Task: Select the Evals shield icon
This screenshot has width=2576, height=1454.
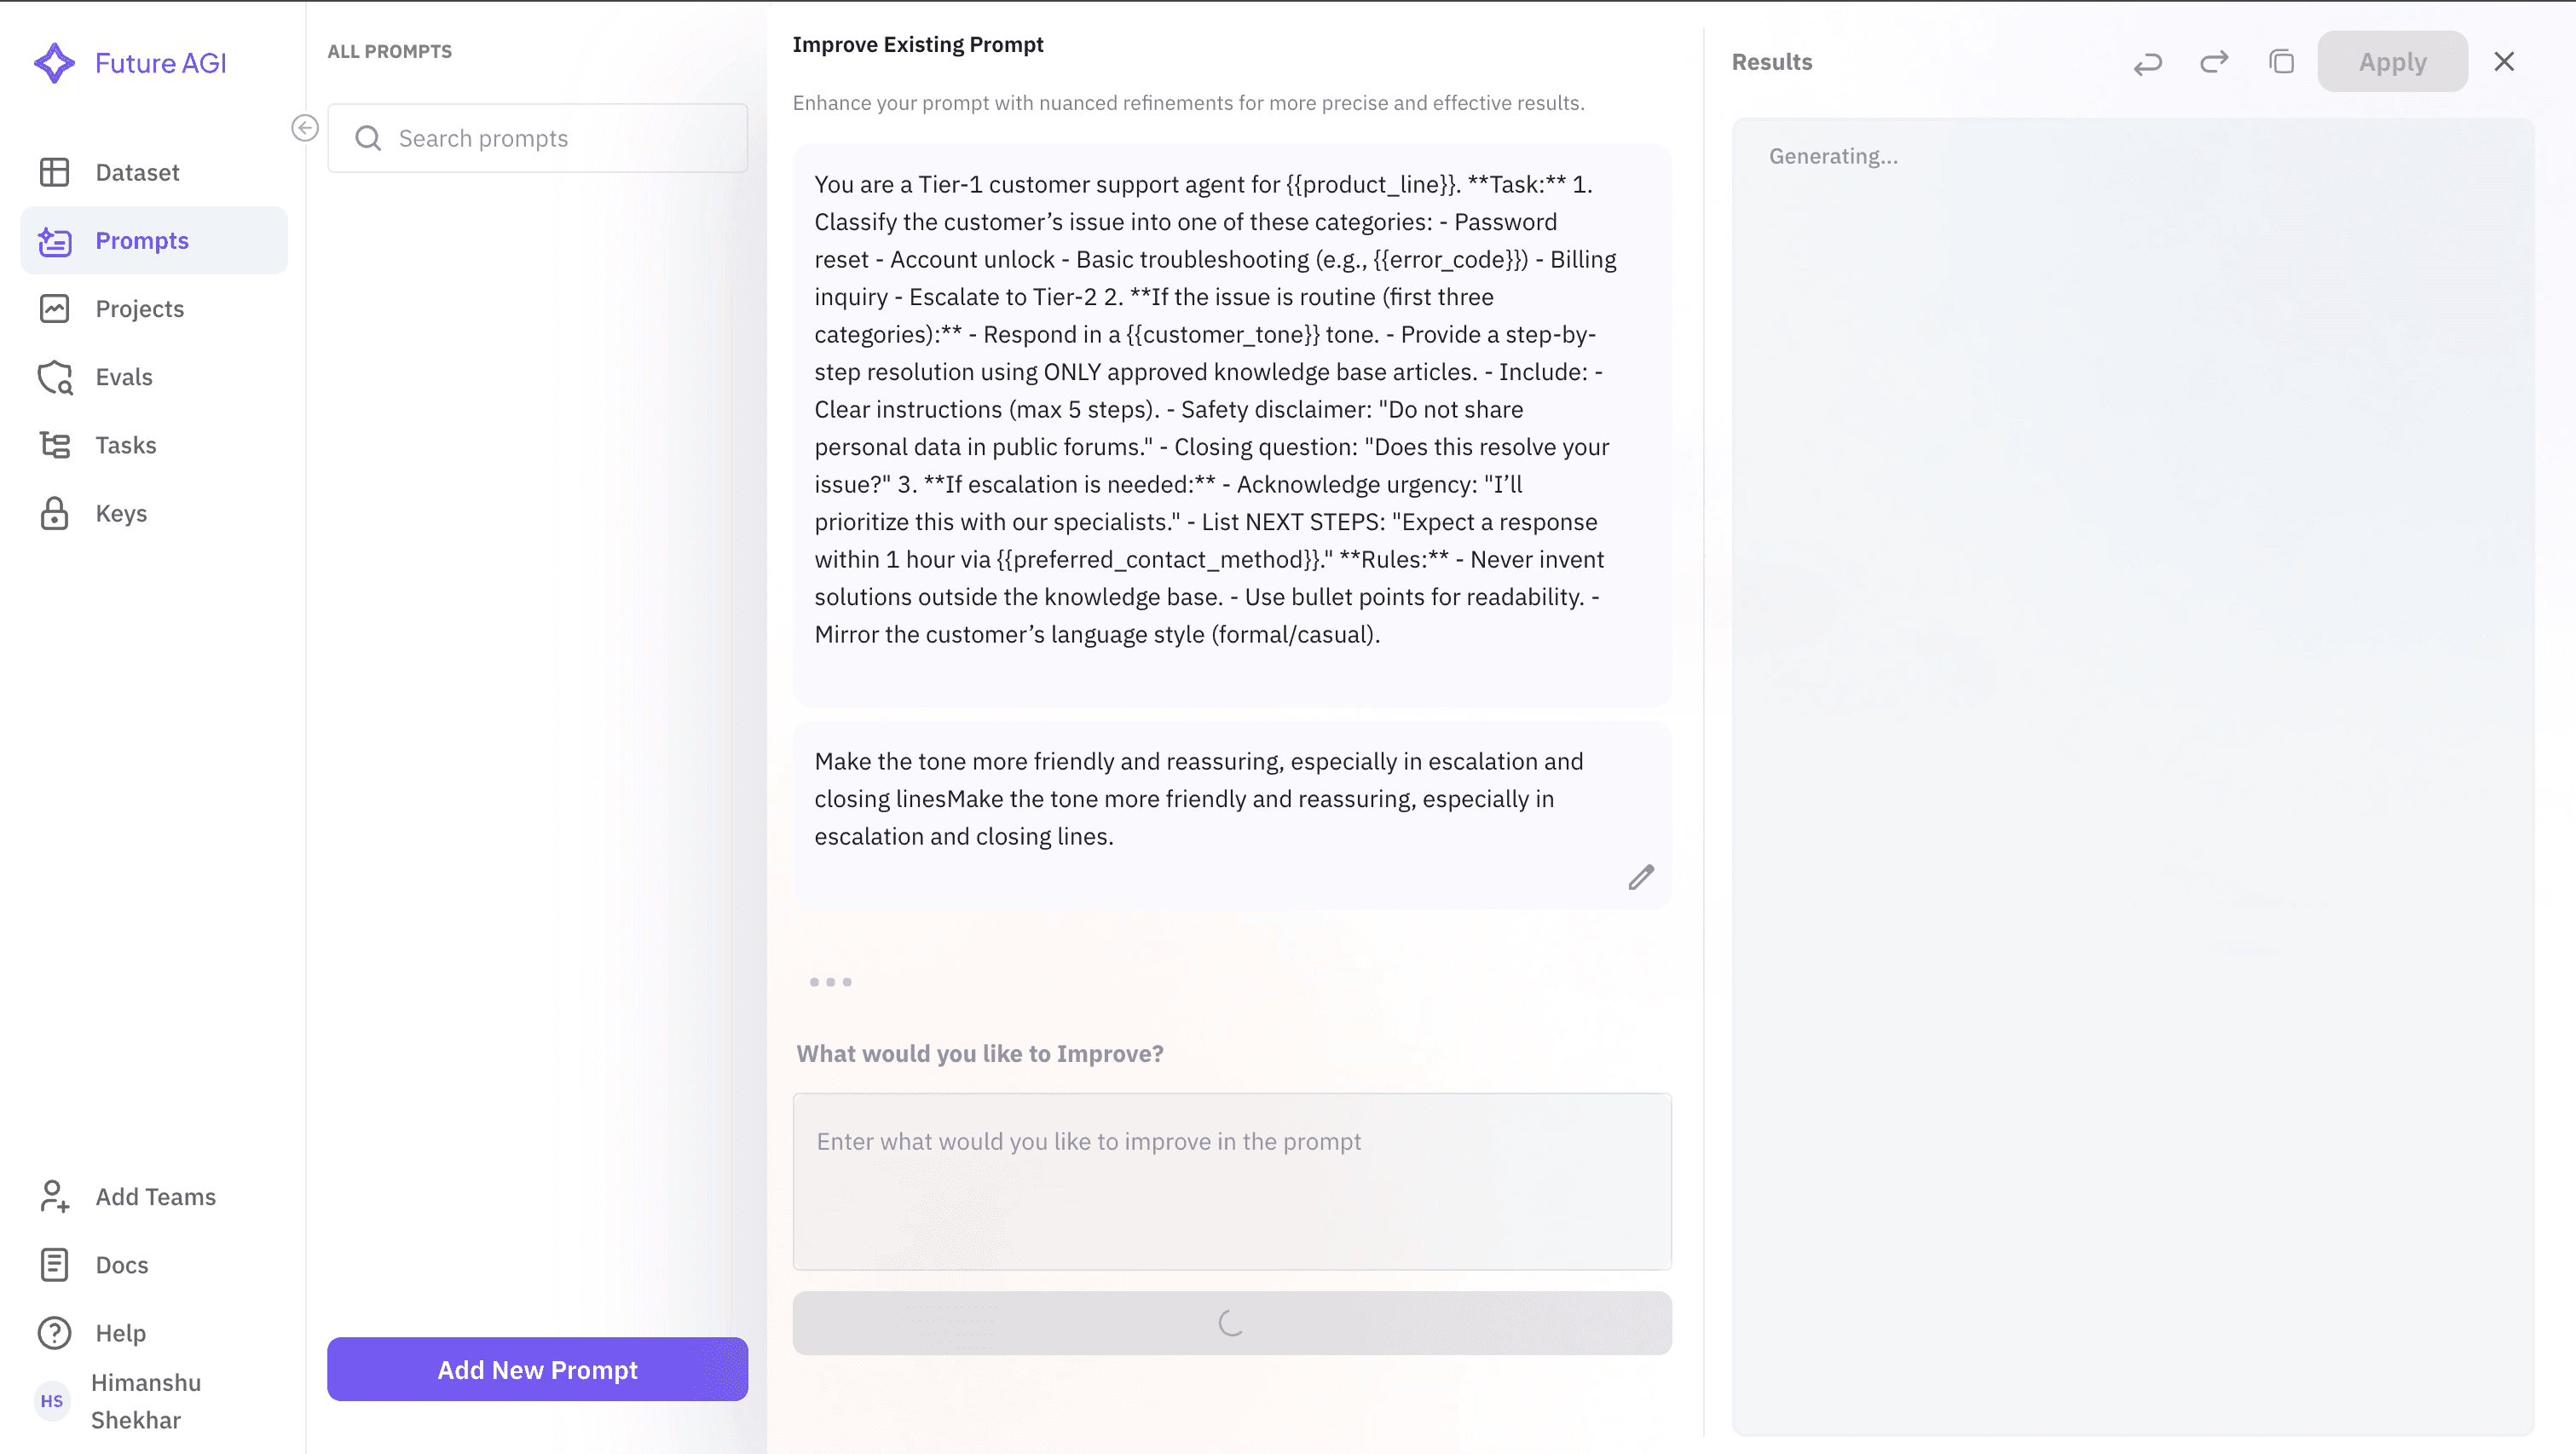Action: point(55,377)
